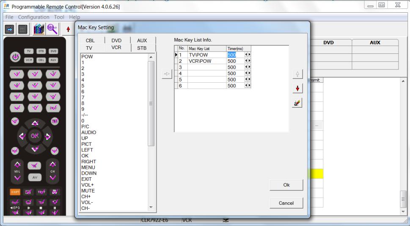Click the CBL device button on the remote
This screenshot has height=226, width=410.
click(x=41, y=60)
